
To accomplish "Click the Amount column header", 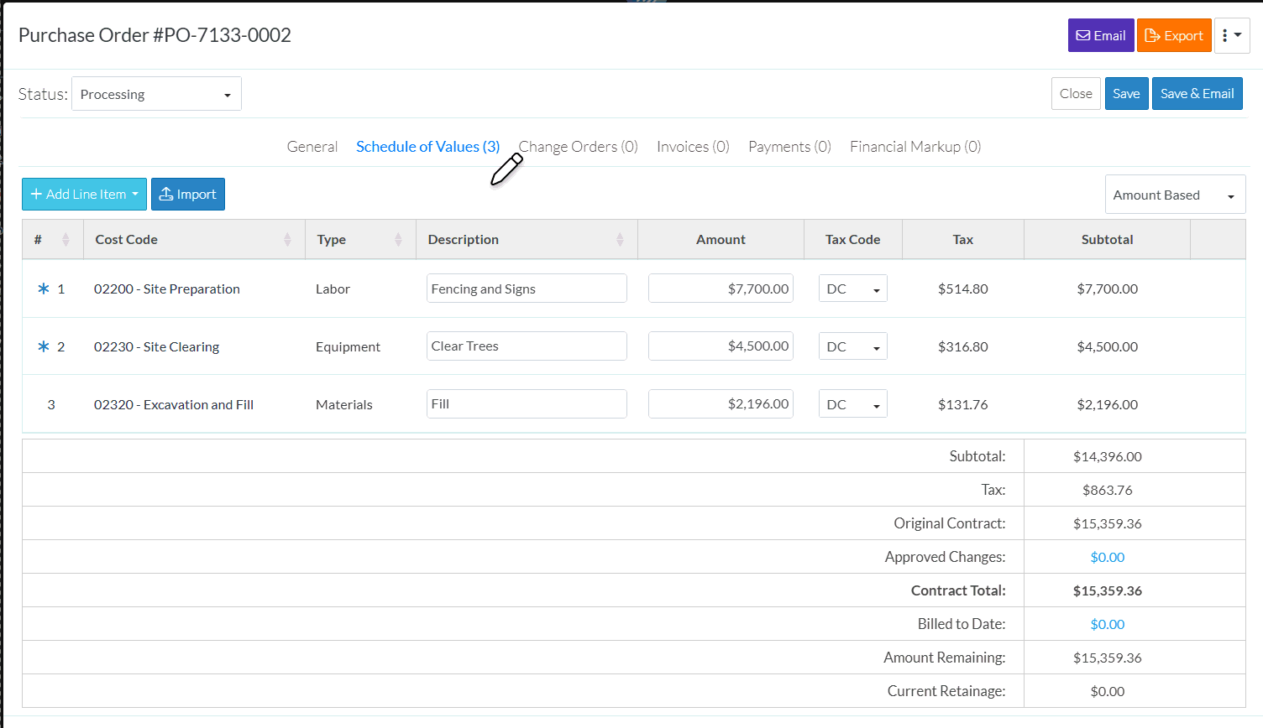I will point(721,240).
